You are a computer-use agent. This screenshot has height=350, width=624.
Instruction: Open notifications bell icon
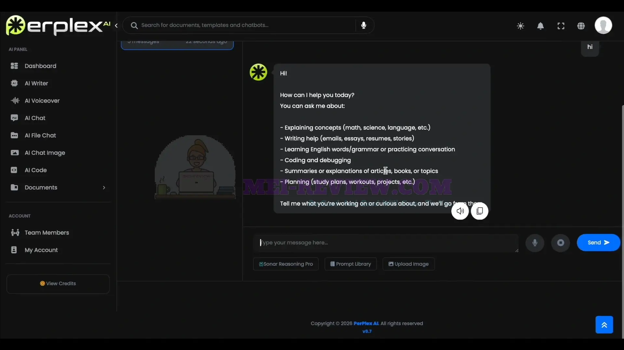(540, 26)
